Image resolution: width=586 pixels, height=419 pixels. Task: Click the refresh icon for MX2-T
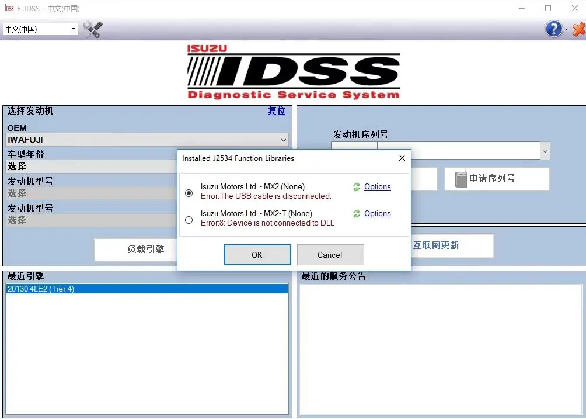point(357,214)
